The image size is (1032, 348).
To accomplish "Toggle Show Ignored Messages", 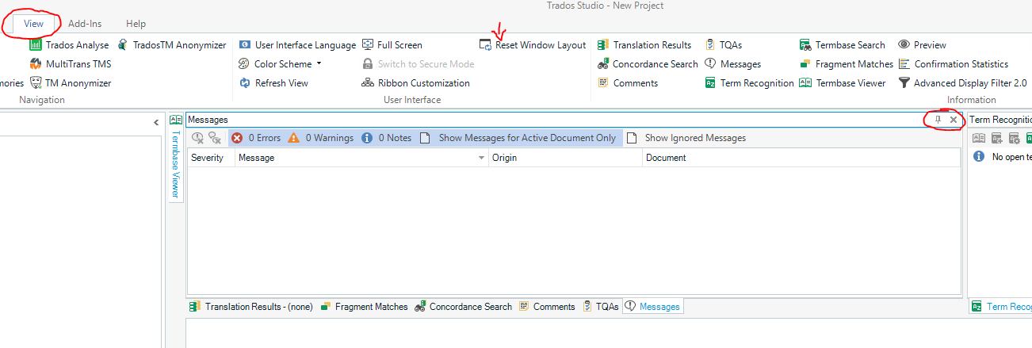I will [686, 138].
